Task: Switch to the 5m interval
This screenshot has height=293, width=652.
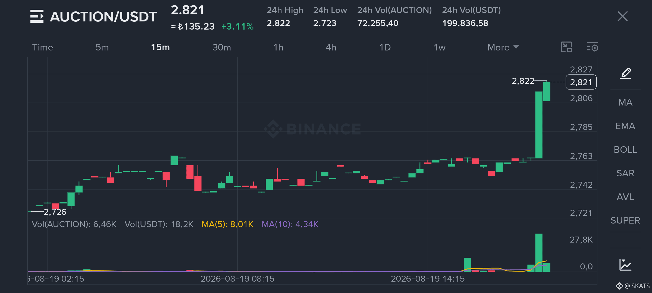Action: point(102,47)
